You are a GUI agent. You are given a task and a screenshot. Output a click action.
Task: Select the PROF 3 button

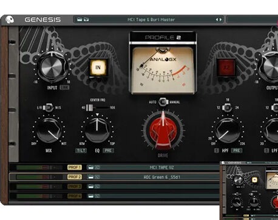(75, 186)
